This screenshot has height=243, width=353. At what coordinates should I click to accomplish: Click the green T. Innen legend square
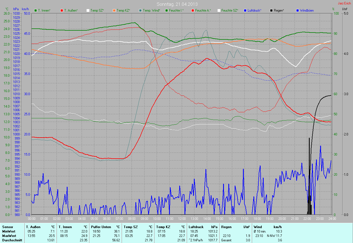[36, 10]
